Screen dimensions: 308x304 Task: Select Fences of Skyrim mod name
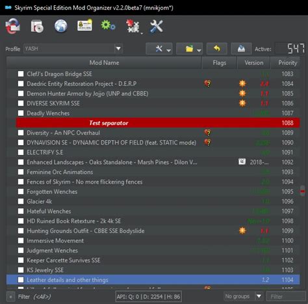tap(84, 182)
